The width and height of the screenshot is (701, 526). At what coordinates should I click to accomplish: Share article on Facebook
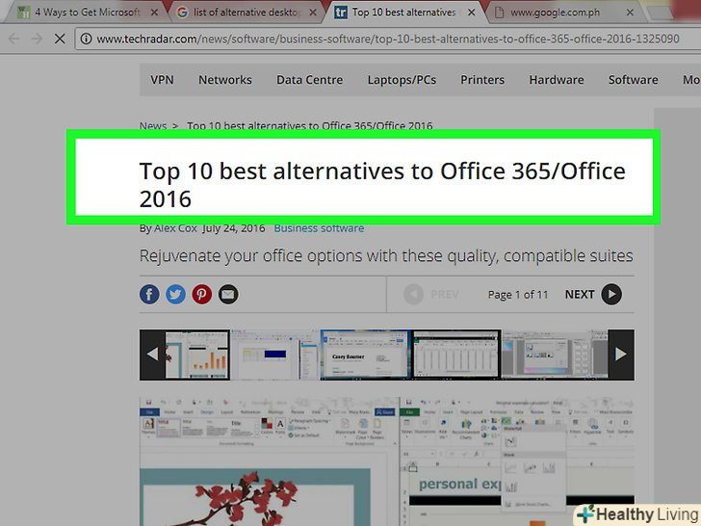149,295
